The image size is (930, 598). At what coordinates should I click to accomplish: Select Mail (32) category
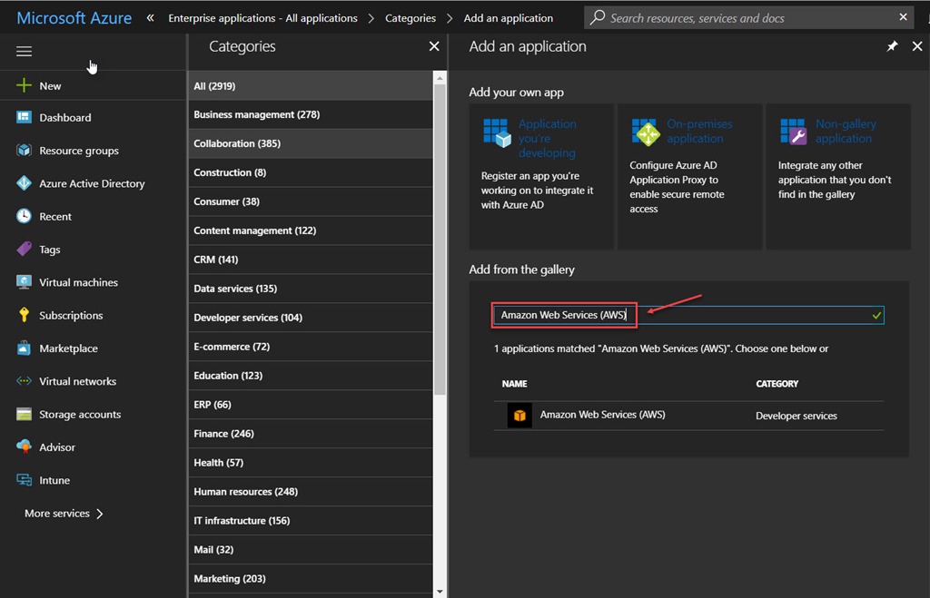point(311,550)
